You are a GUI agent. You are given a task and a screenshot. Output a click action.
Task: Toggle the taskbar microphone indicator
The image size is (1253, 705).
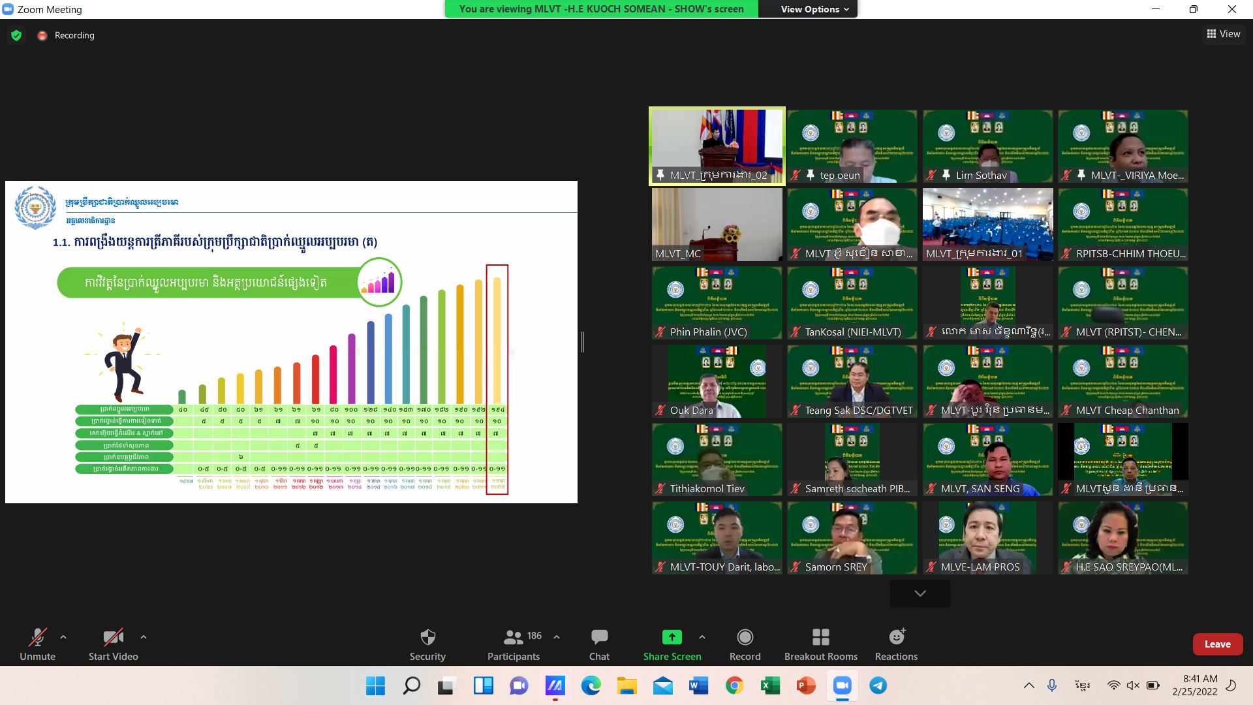(1051, 685)
